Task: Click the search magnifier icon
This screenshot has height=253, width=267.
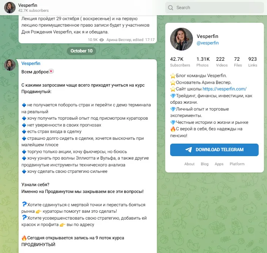Action: (171, 8)
